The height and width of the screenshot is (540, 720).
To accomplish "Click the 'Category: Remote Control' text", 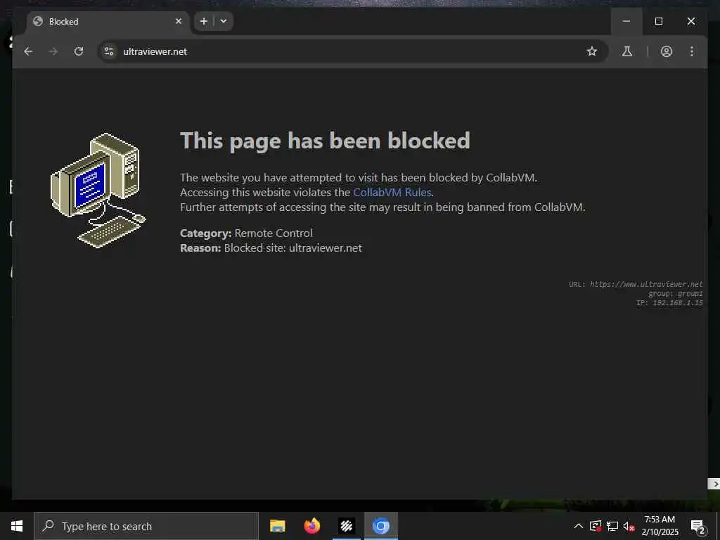I will 246,233.
